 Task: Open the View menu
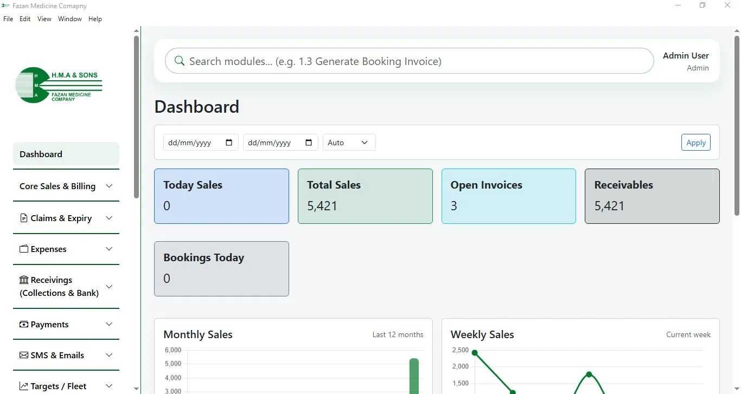coord(44,19)
